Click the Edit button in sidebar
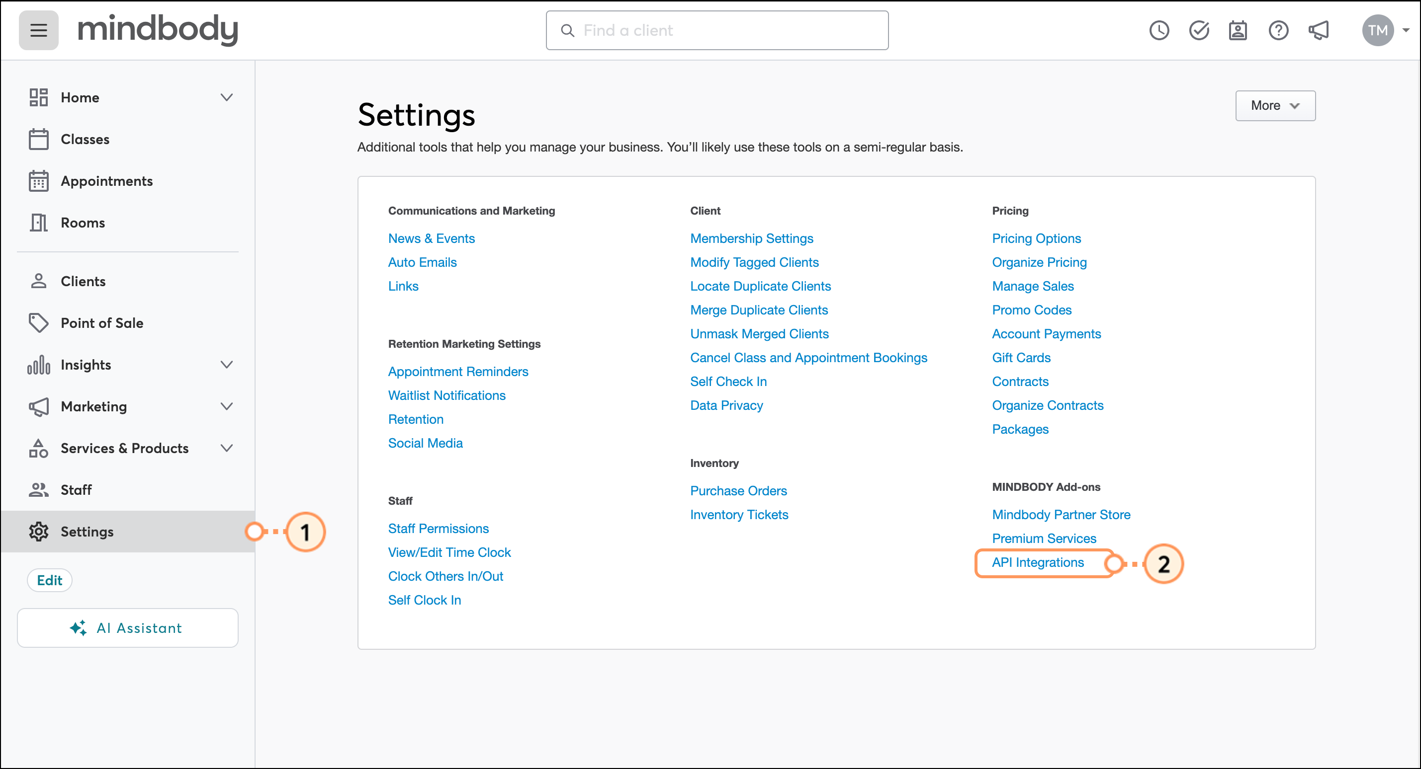Viewport: 1421px width, 769px height. [50, 580]
